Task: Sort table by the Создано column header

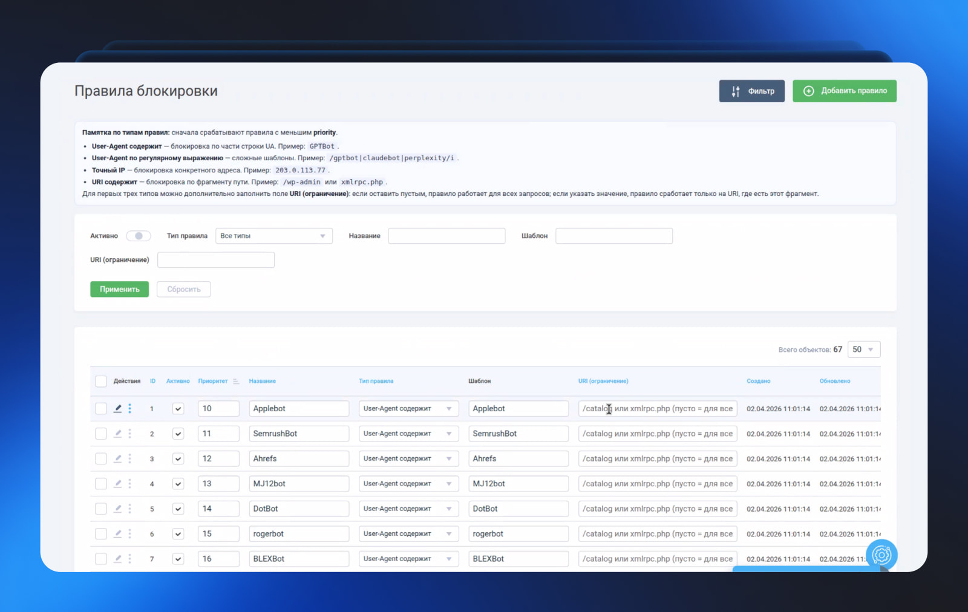Action: 758,381
